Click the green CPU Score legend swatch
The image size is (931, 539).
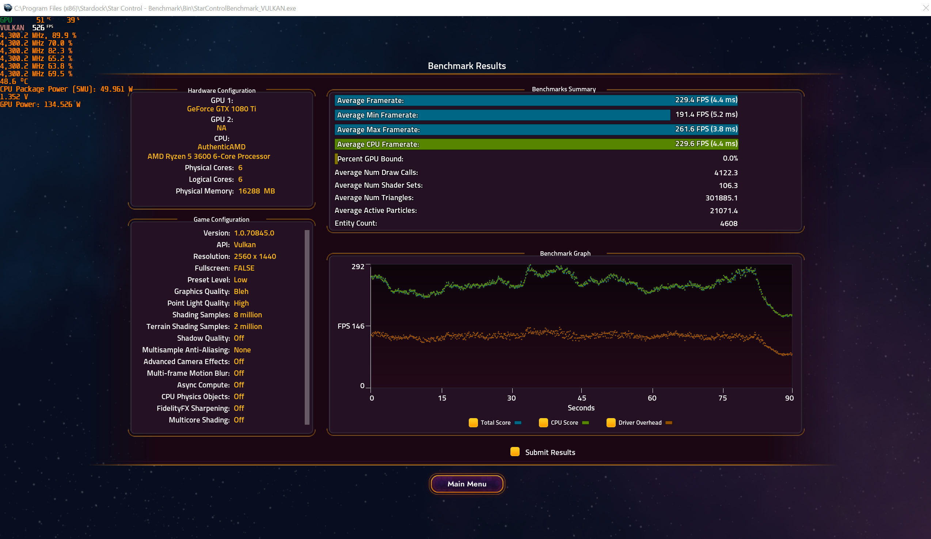586,423
